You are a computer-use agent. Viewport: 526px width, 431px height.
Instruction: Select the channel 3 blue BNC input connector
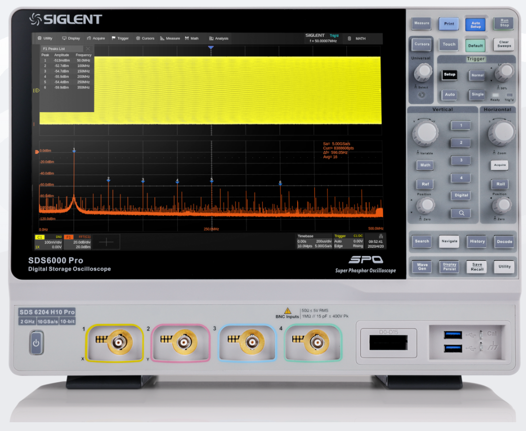tap(252, 342)
